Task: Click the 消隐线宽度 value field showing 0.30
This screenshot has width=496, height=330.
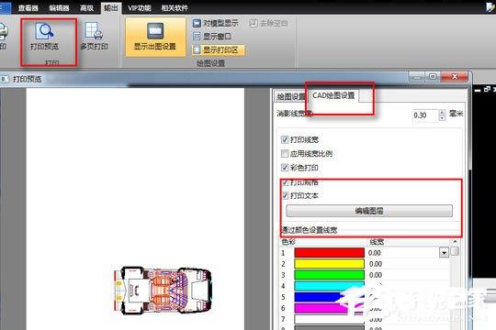Action: pos(425,115)
